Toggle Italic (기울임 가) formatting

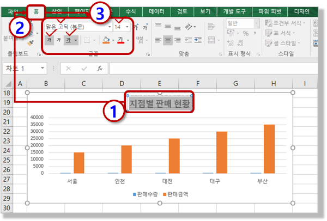(59, 40)
